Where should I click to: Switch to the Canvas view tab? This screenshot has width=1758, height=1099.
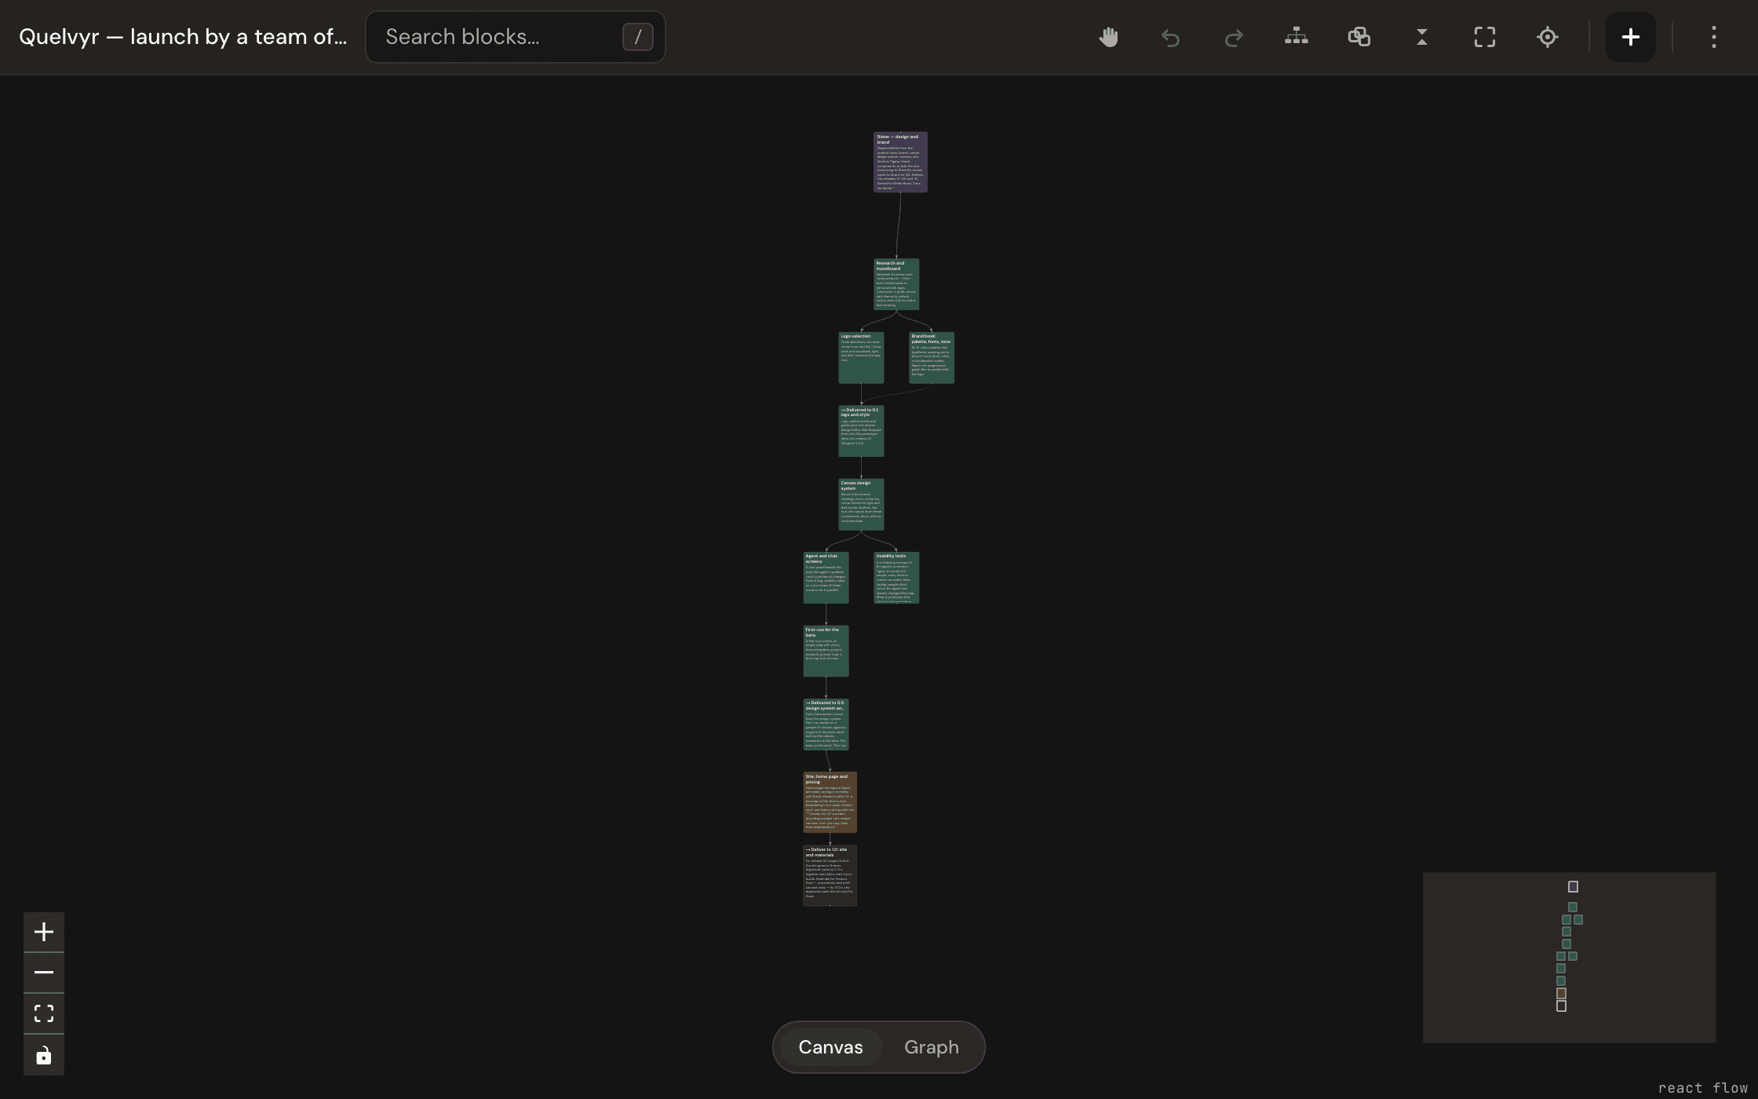(x=830, y=1047)
